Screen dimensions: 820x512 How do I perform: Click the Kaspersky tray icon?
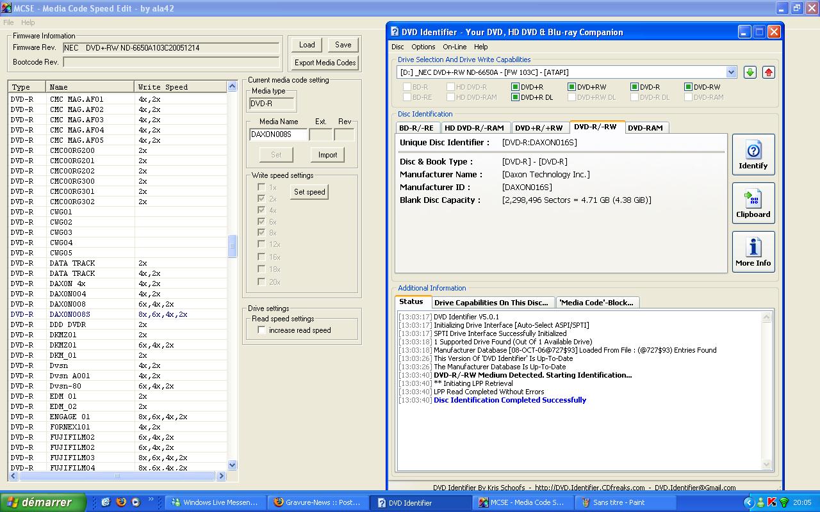pyautogui.click(x=773, y=502)
